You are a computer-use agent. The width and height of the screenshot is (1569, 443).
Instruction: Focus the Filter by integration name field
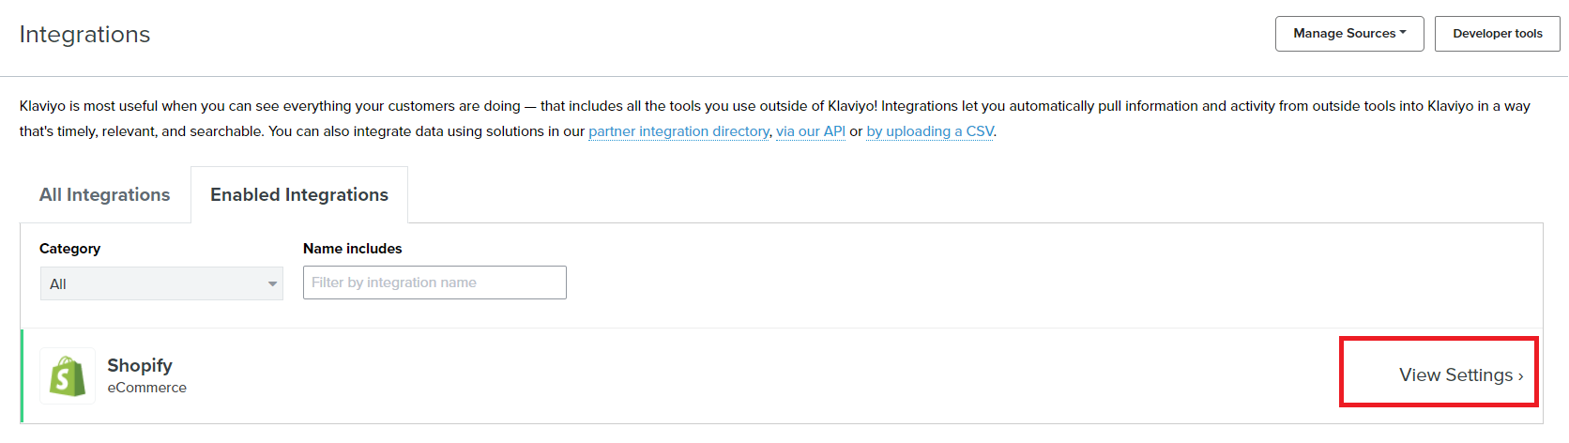[434, 283]
